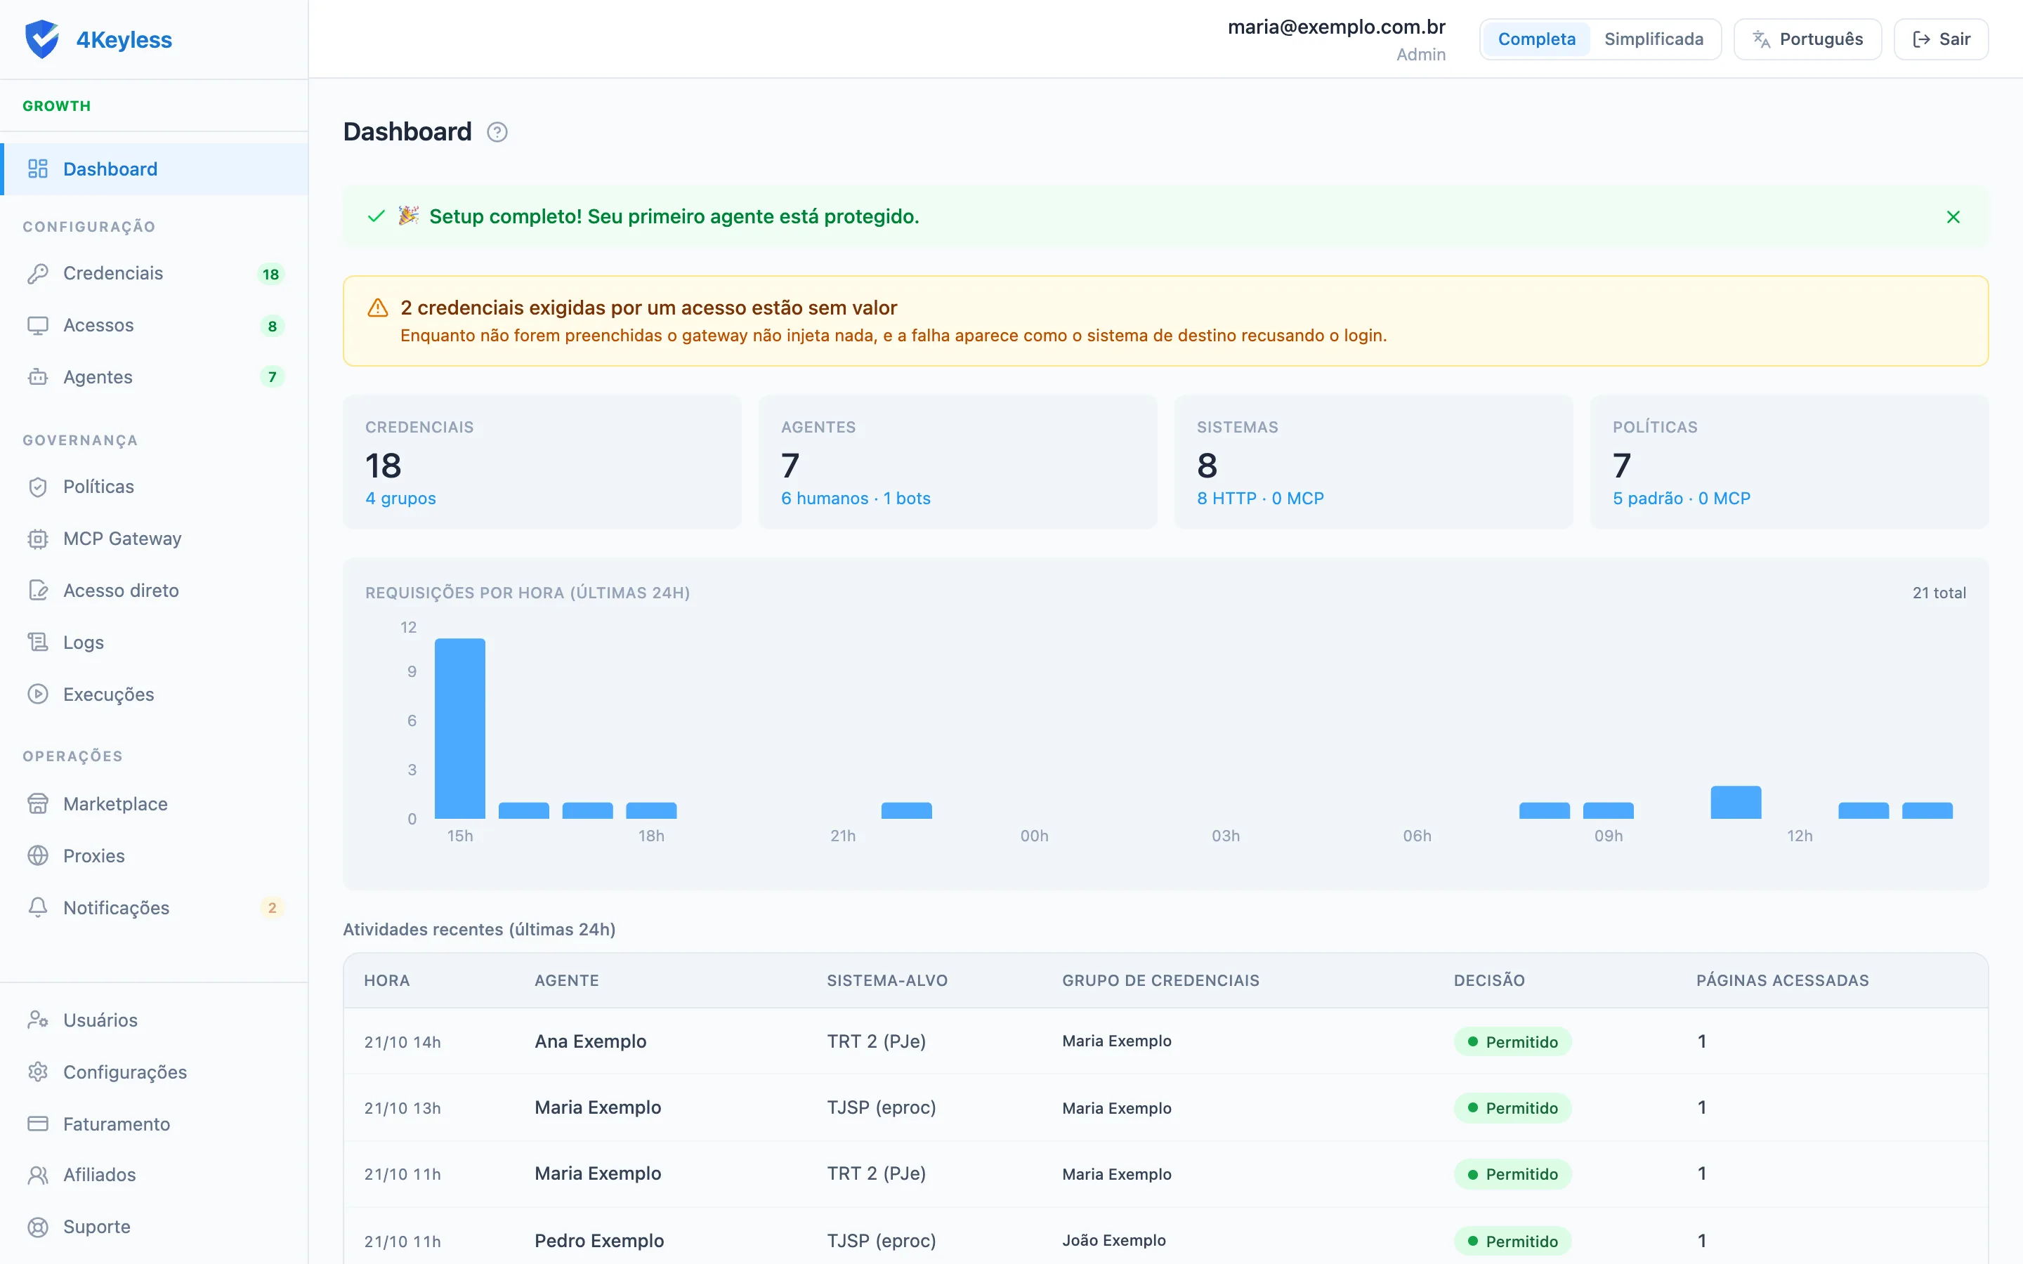Screen dimensions: 2023x1264
Task: Click the Proxies globe icon
Action: [38, 855]
